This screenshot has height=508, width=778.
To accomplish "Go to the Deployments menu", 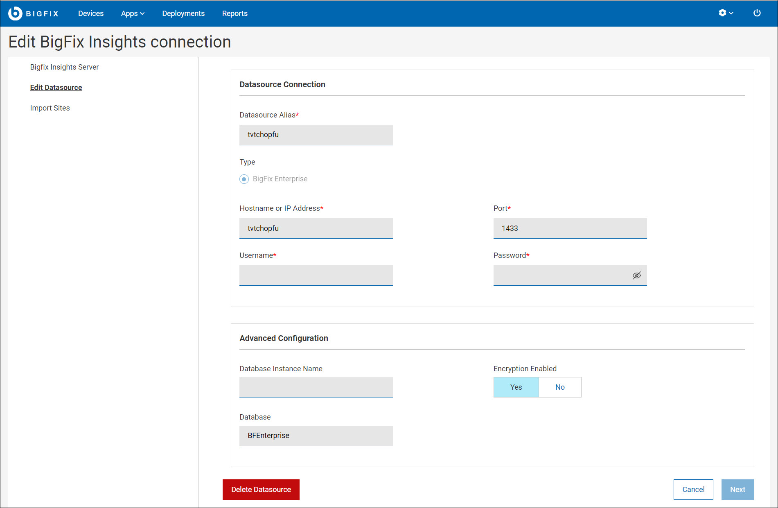I will pos(183,14).
